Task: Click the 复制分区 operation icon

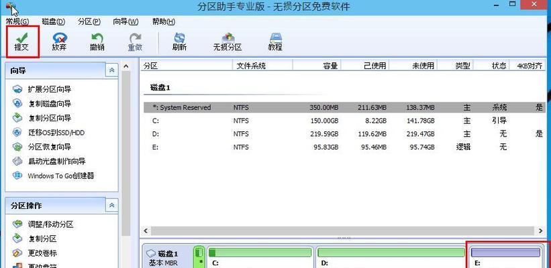Action: 17,239
